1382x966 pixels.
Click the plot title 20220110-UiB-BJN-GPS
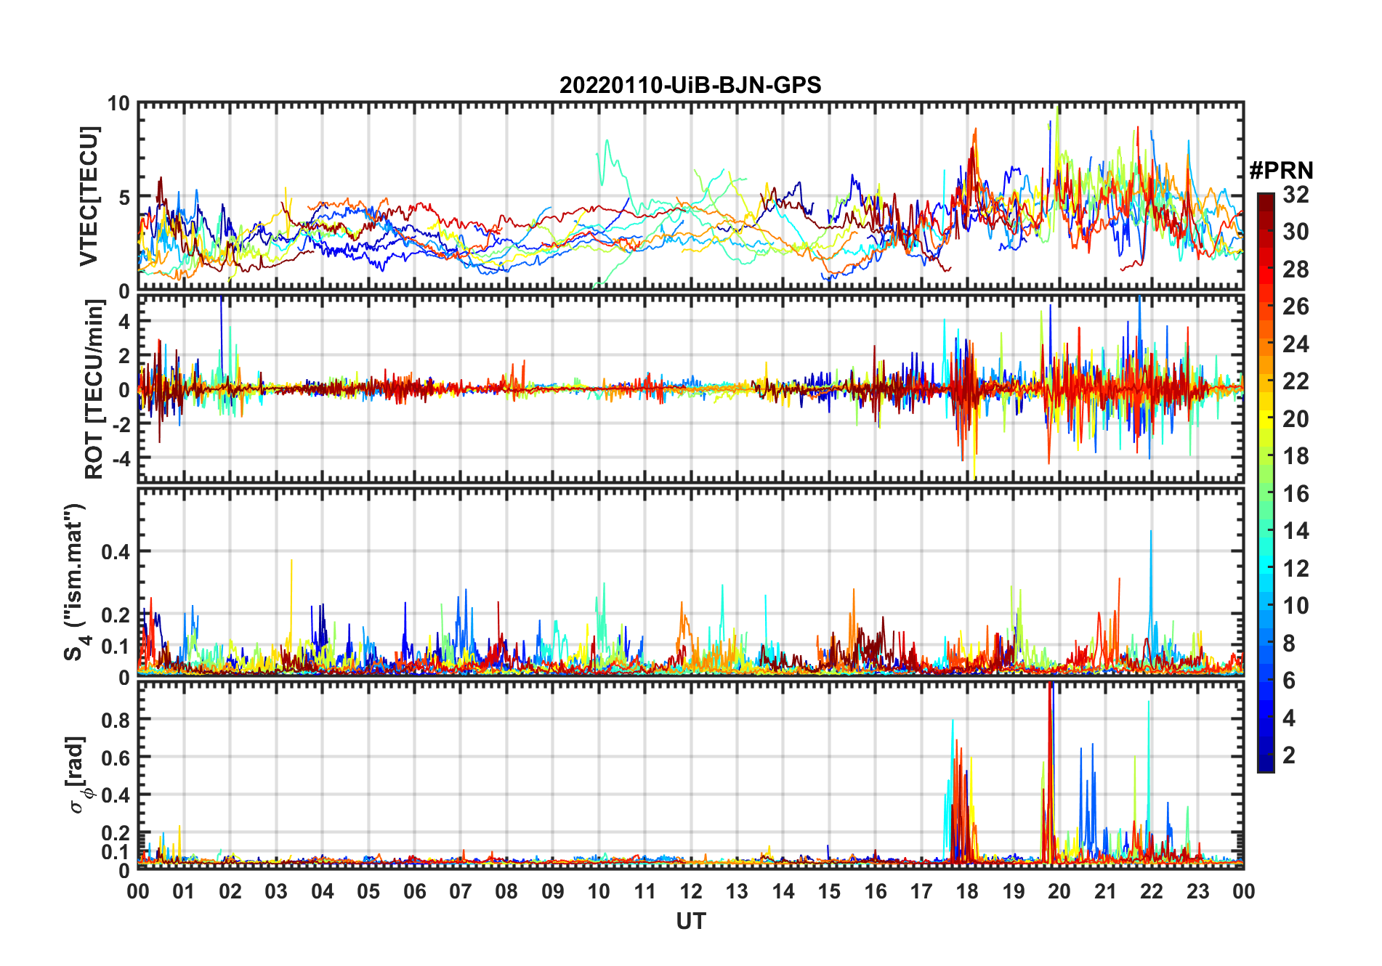click(690, 85)
